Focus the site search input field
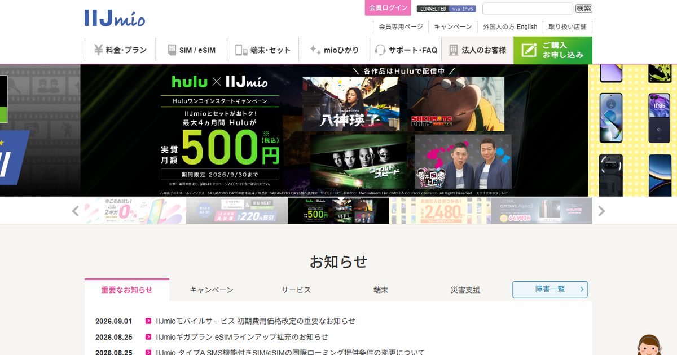This screenshot has height=355, width=677. (527, 8)
